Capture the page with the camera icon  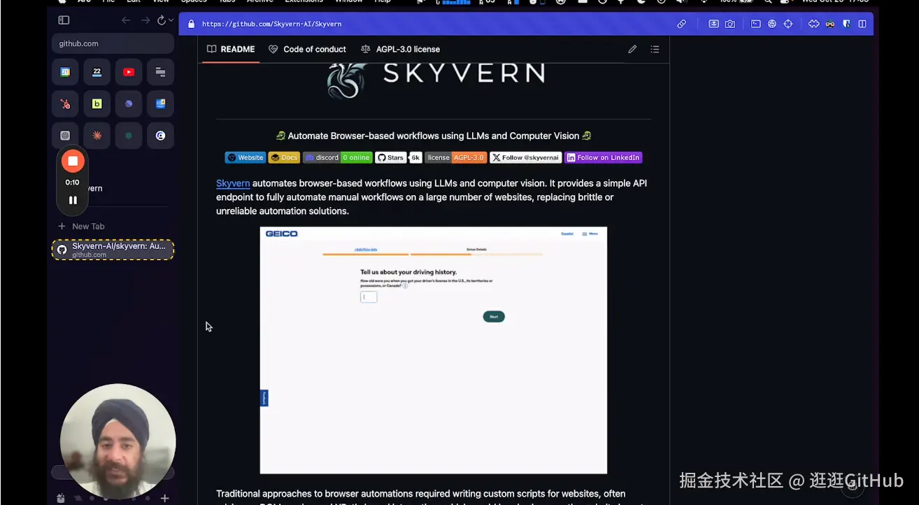pyautogui.click(x=730, y=24)
